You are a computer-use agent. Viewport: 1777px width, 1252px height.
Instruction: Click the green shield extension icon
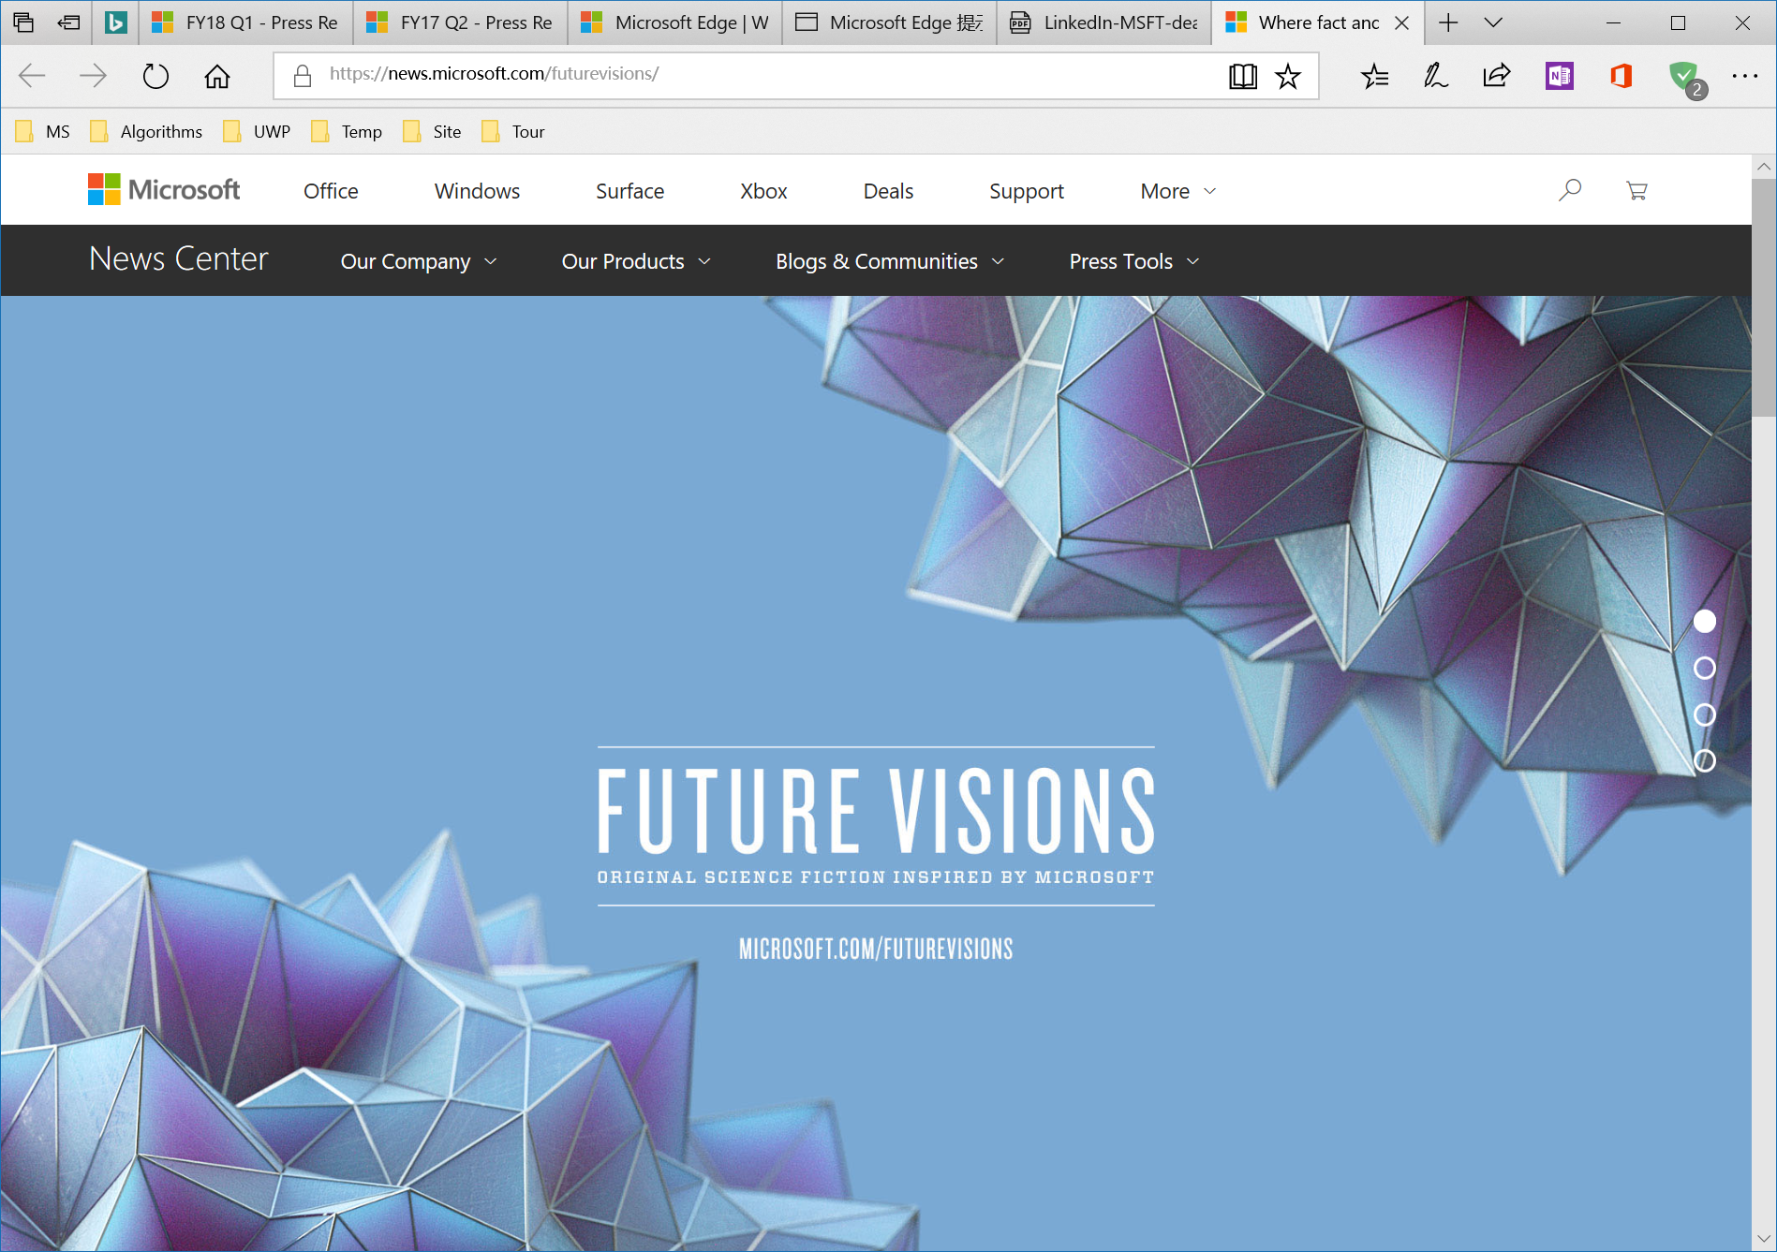1685,76
